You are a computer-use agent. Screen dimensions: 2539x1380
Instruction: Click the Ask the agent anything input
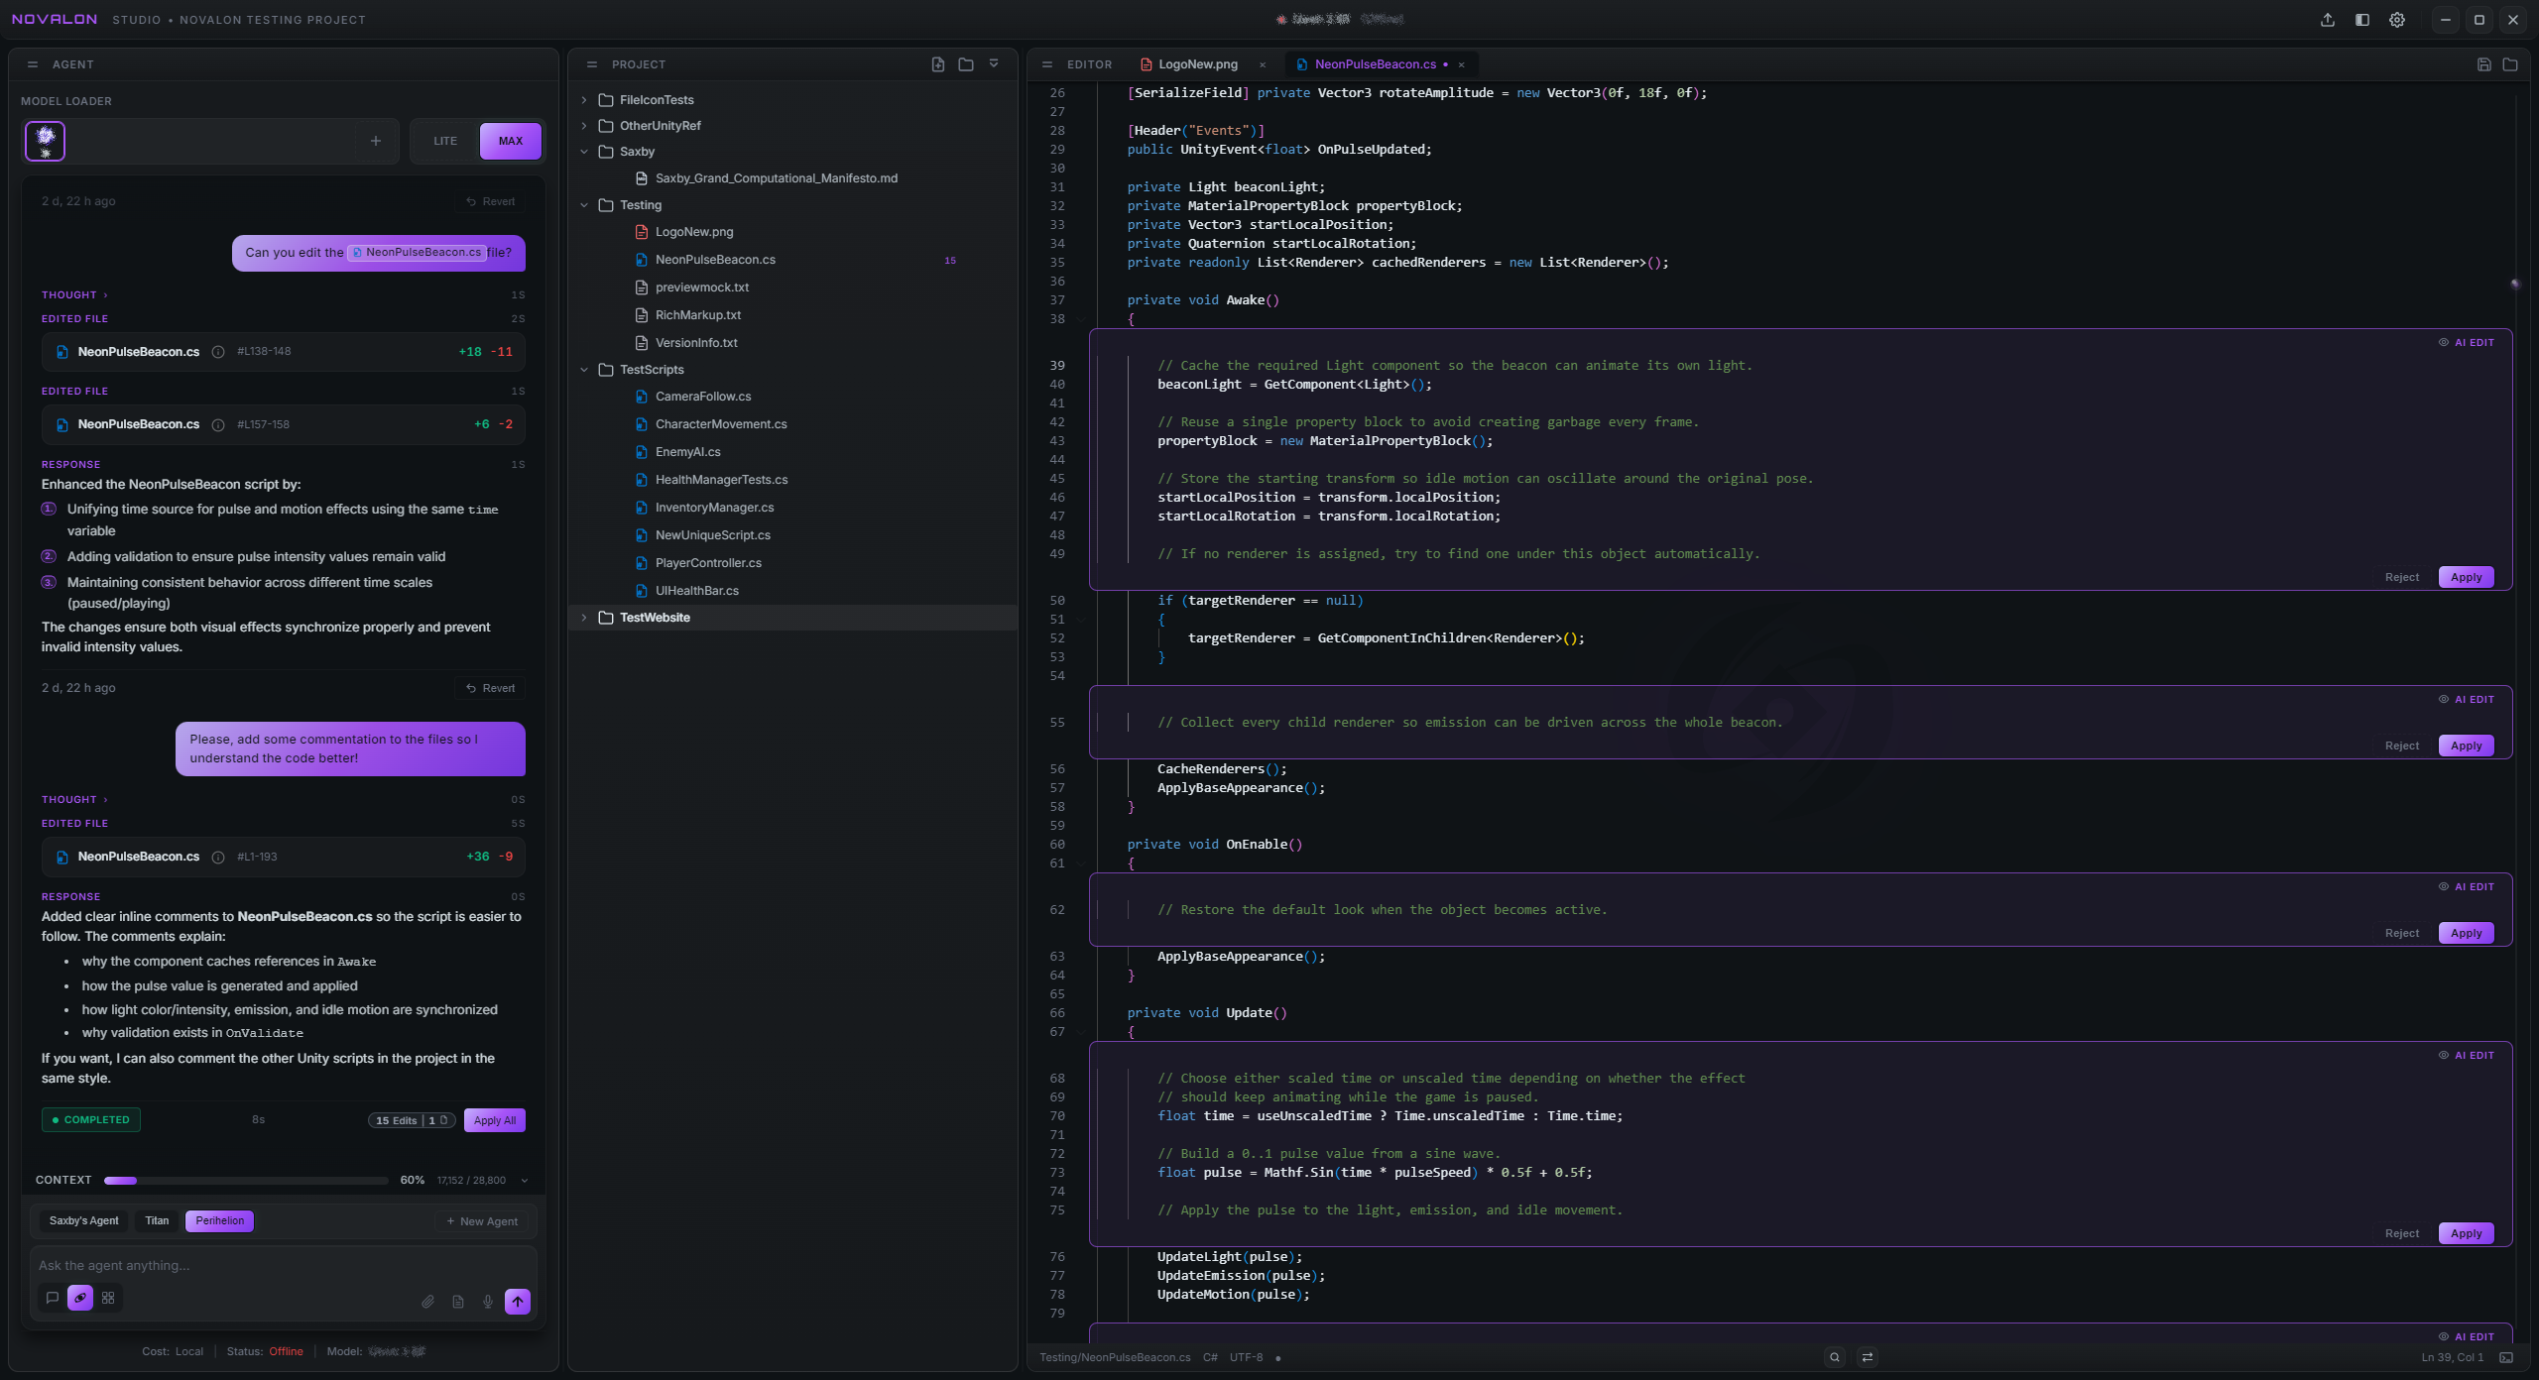(283, 1266)
